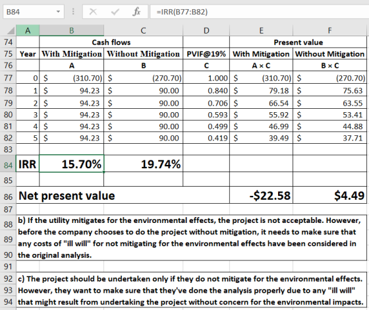Select column B header
This screenshot has width=369, height=310.
click(72, 30)
